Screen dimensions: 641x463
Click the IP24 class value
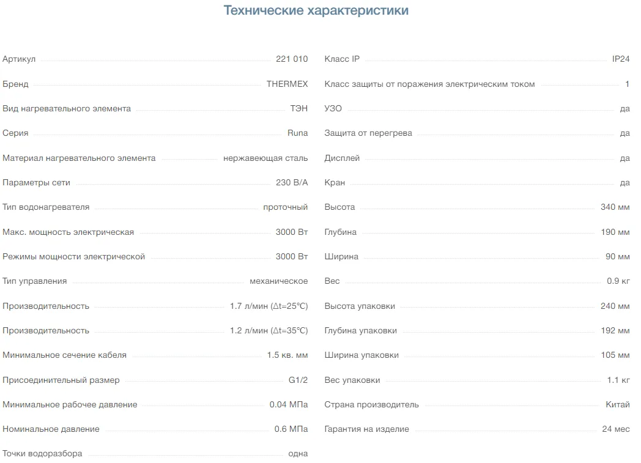point(620,59)
